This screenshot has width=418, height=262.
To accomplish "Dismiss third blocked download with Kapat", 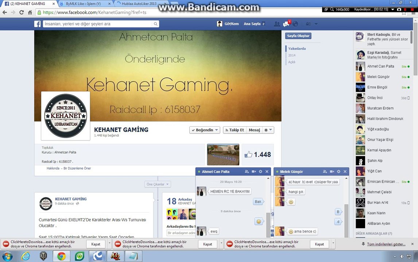I will [x=320, y=244].
